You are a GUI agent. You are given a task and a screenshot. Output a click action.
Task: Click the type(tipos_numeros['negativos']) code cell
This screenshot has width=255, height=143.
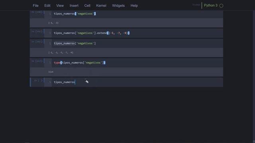coord(137,63)
